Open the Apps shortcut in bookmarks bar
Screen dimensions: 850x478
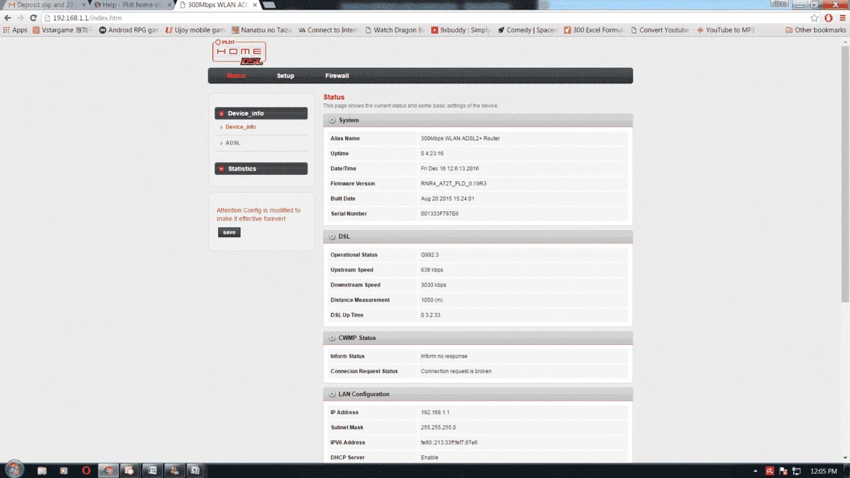point(15,30)
